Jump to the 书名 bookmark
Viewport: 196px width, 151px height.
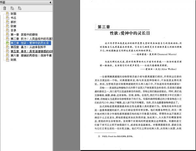(x=13, y=18)
